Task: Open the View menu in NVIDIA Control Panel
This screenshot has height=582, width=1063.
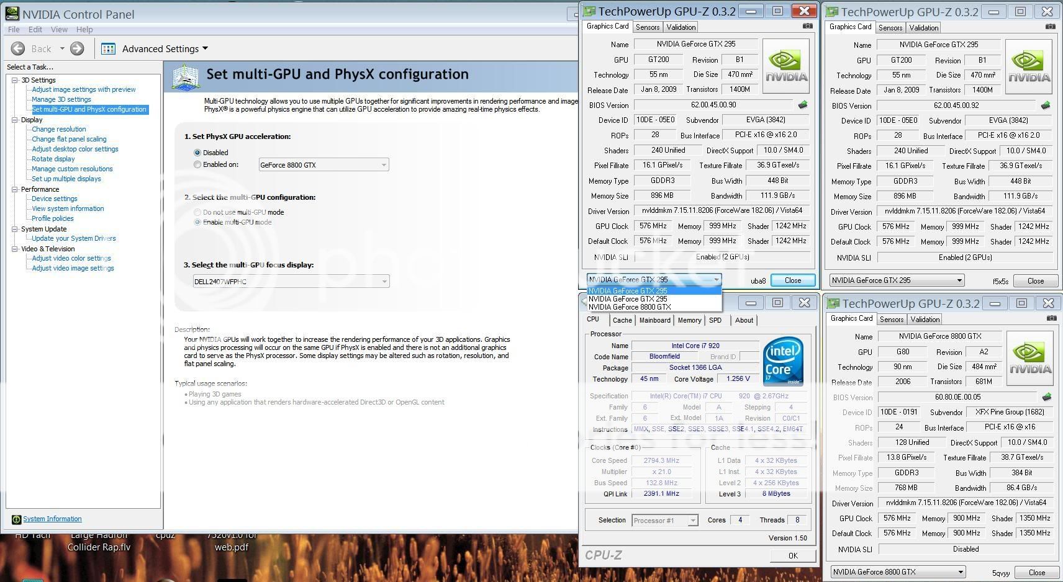Action: click(59, 29)
